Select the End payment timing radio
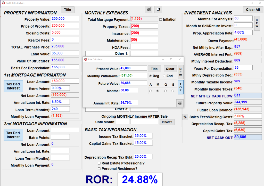The image size is (264, 186). coord(164,76)
